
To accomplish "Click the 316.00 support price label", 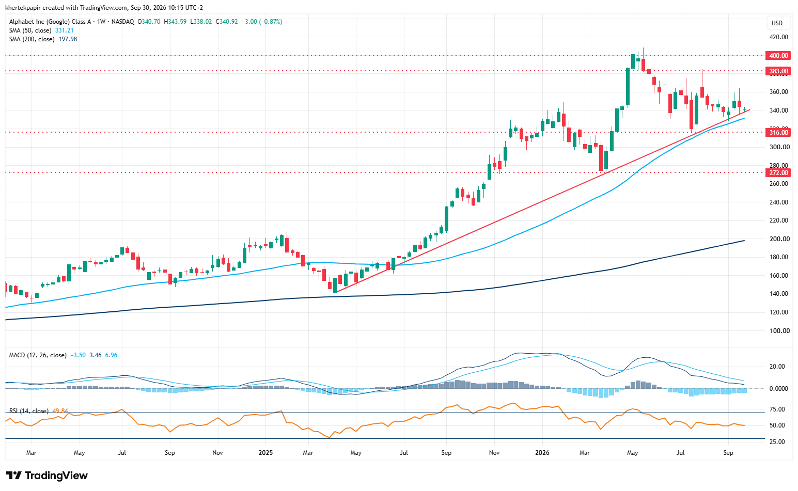I will [x=778, y=132].
